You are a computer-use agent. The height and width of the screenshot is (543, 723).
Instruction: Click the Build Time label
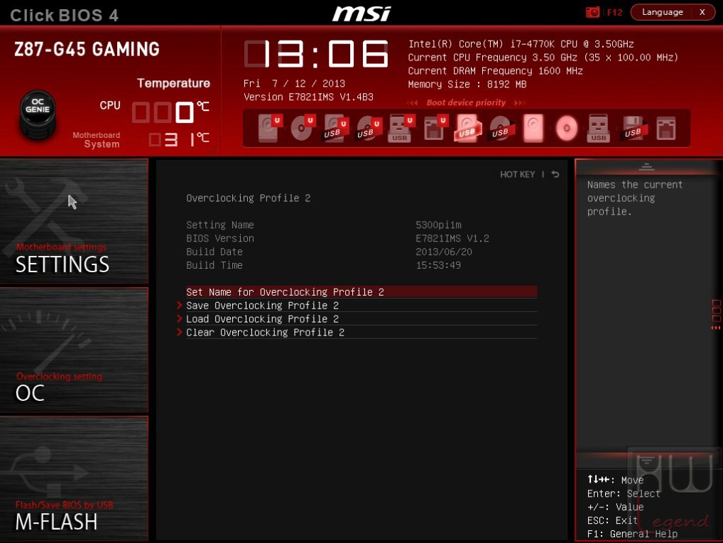[214, 265]
